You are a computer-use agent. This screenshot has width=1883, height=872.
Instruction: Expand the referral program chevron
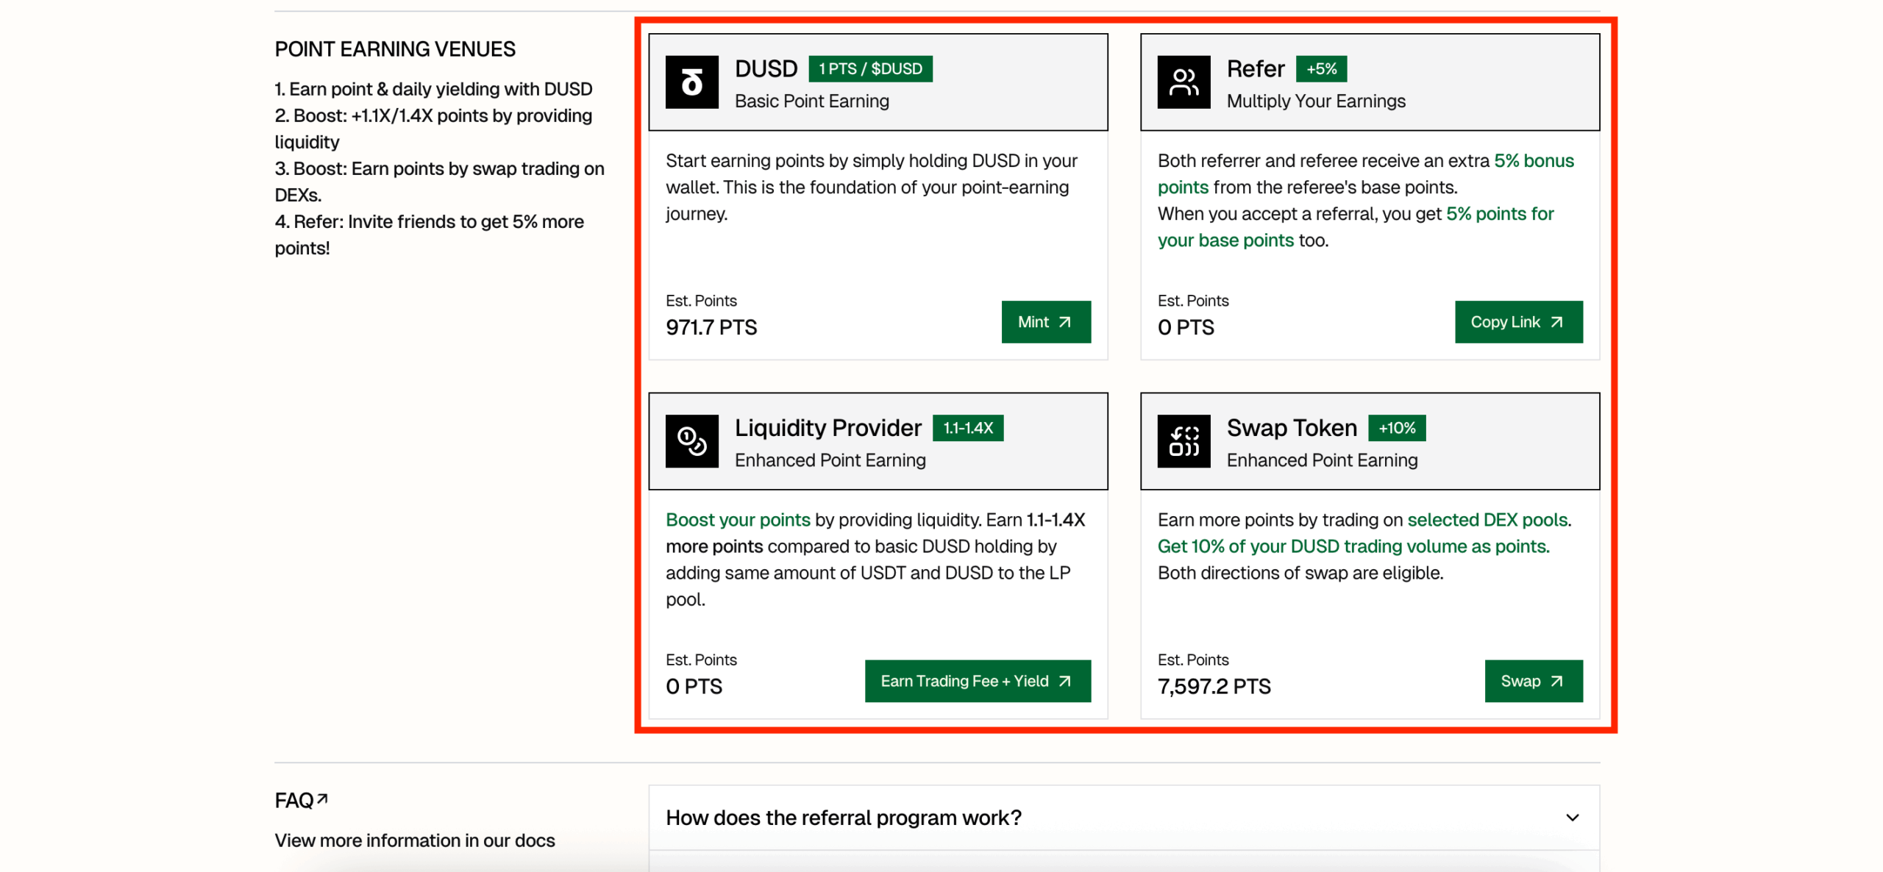[1572, 818]
